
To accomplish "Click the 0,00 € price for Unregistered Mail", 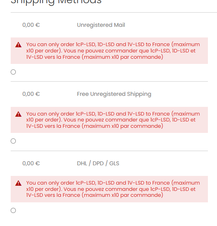I will coord(31,25).
